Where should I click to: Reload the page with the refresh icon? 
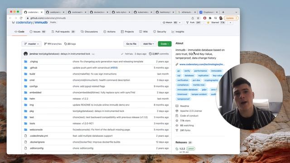pyautogui.click(x=21, y=18)
